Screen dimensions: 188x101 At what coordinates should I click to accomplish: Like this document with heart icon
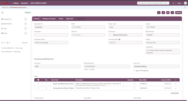pyautogui.click(x=2, y=43)
